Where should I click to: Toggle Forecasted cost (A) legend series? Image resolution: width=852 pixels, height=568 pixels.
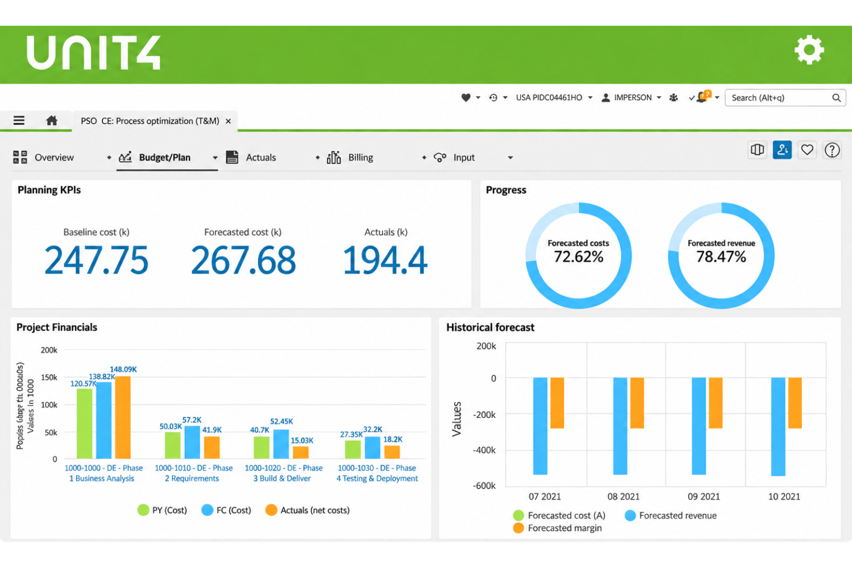(559, 516)
